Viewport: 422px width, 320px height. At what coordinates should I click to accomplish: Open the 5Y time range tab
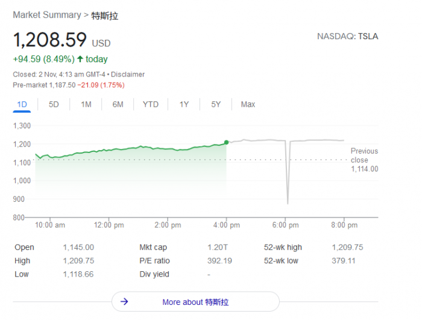(216, 104)
